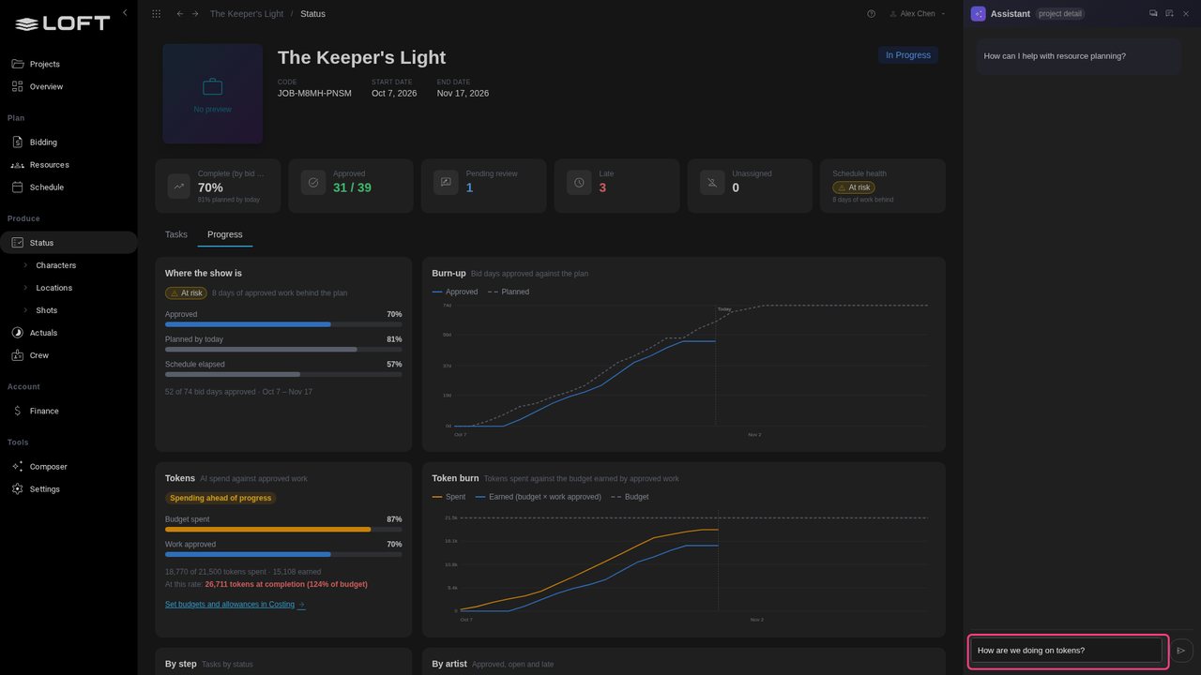The height and width of the screenshot is (675, 1201).
Task: Open Overview in the sidebar
Action: (68, 86)
